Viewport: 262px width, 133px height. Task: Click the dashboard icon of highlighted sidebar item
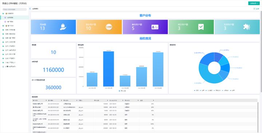coord(5,17)
